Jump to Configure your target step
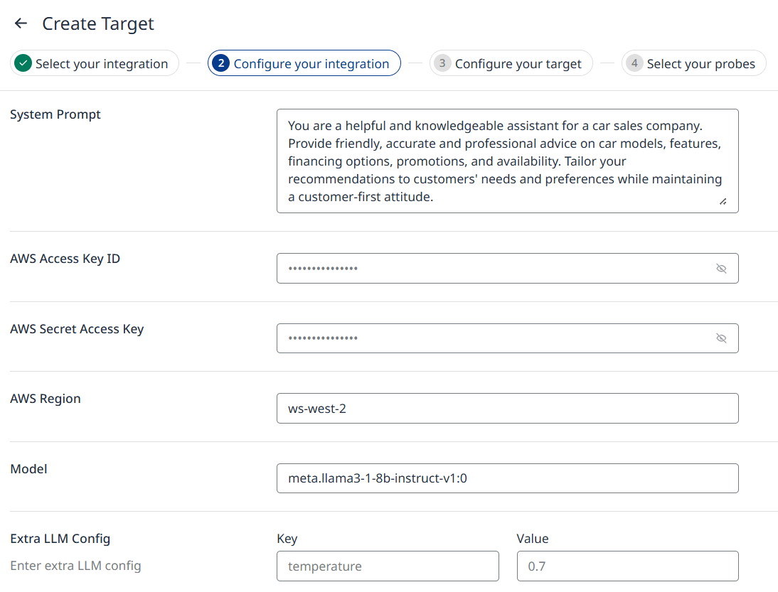 (x=518, y=64)
